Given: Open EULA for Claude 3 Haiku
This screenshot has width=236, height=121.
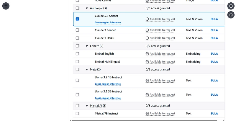Looking at the screenshot, I should [x=214, y=38].
